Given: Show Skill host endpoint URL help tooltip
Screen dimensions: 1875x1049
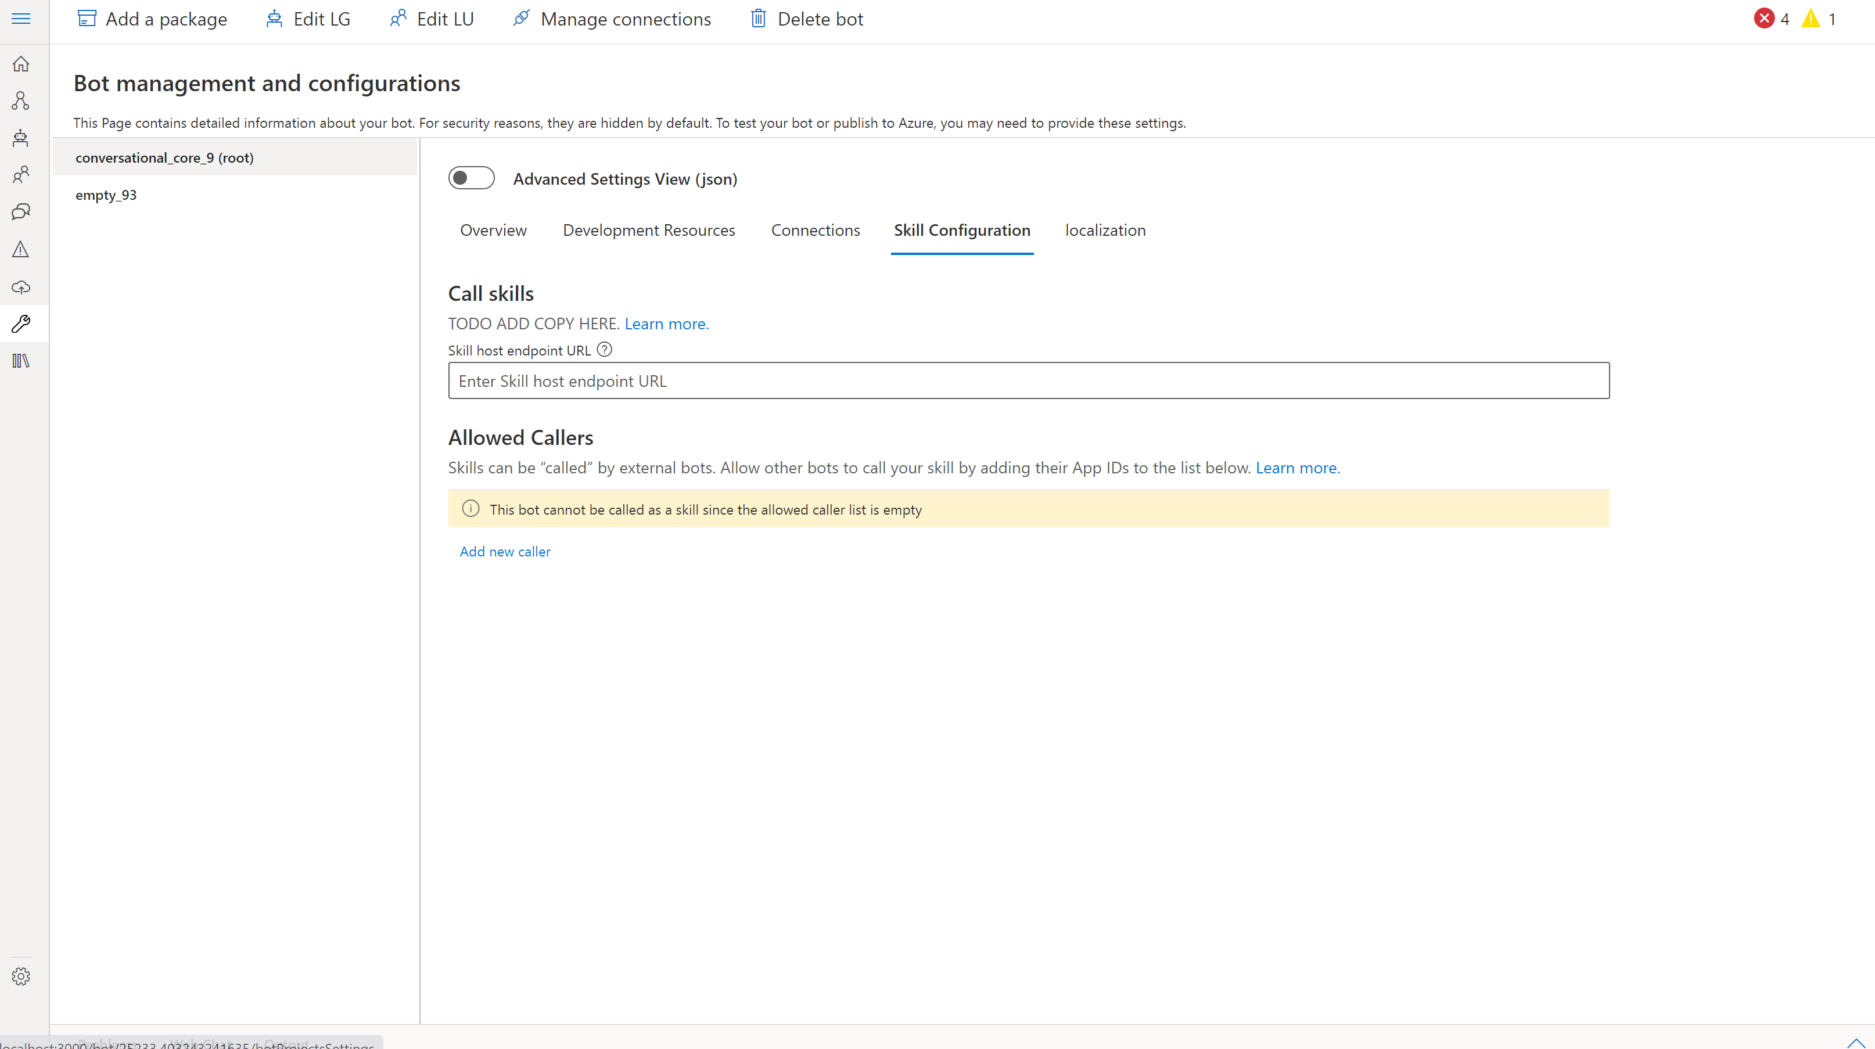Looking at the screenshot, I should click(x=604, y=350).
